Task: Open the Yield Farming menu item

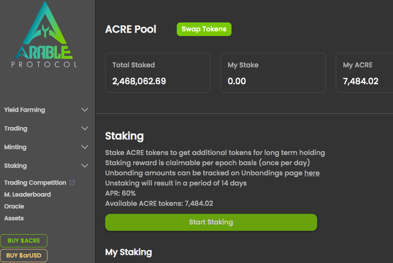Action: [25, 110]
